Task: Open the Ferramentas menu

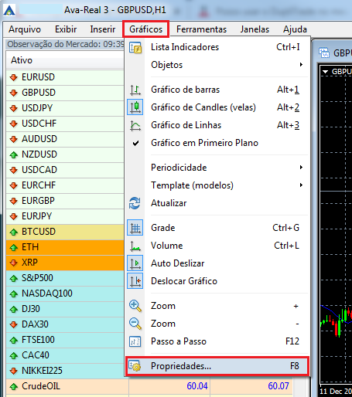Action: pyautogui.click(x=201, y=29)
